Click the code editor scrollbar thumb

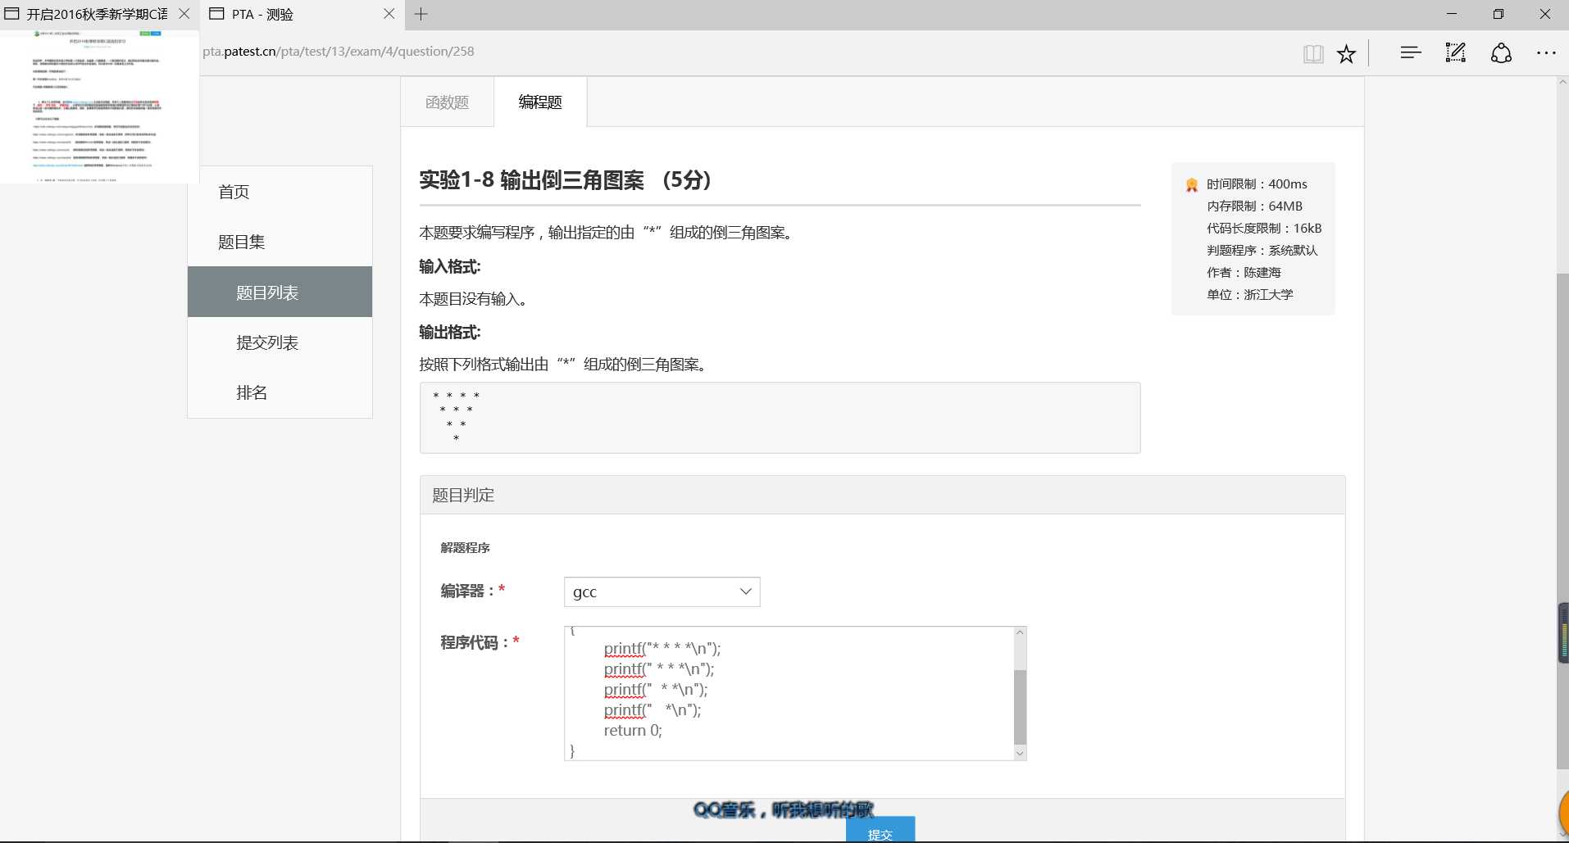pyautogui.click(x=1020, y=707)
